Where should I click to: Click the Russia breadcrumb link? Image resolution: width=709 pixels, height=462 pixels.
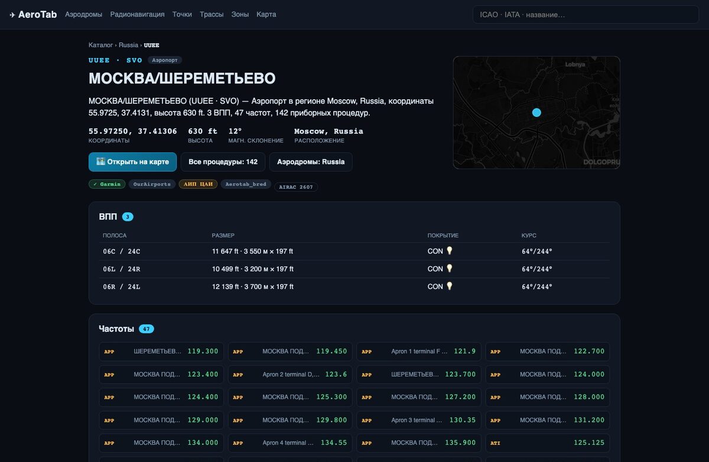(128, 45)
